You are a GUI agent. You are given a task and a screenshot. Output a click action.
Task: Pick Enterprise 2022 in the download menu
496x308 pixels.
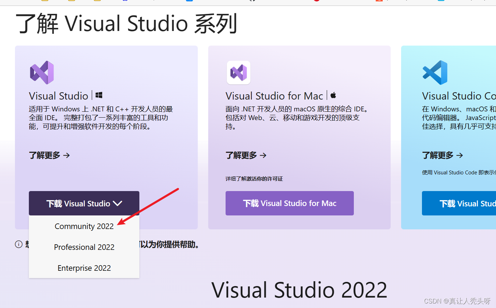click(x=84, y=268)
